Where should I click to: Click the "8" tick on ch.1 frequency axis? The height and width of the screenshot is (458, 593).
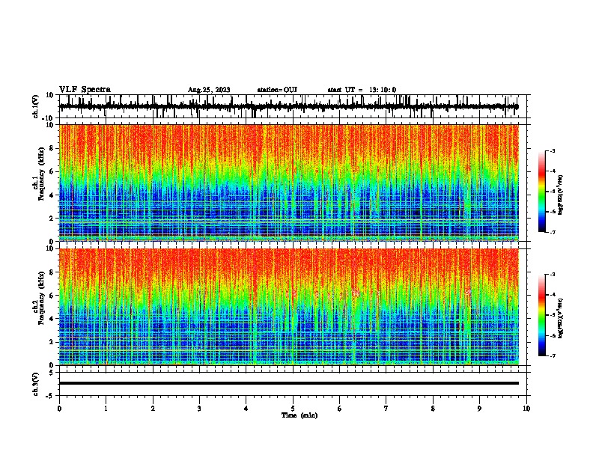click(x=52, y=148)
